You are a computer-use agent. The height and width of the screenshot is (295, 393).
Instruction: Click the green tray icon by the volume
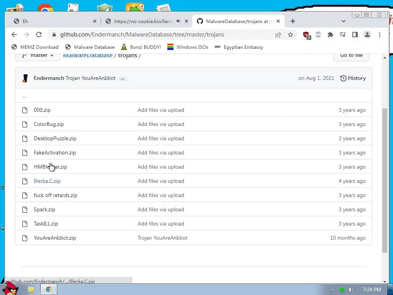(x=342, y=290)
